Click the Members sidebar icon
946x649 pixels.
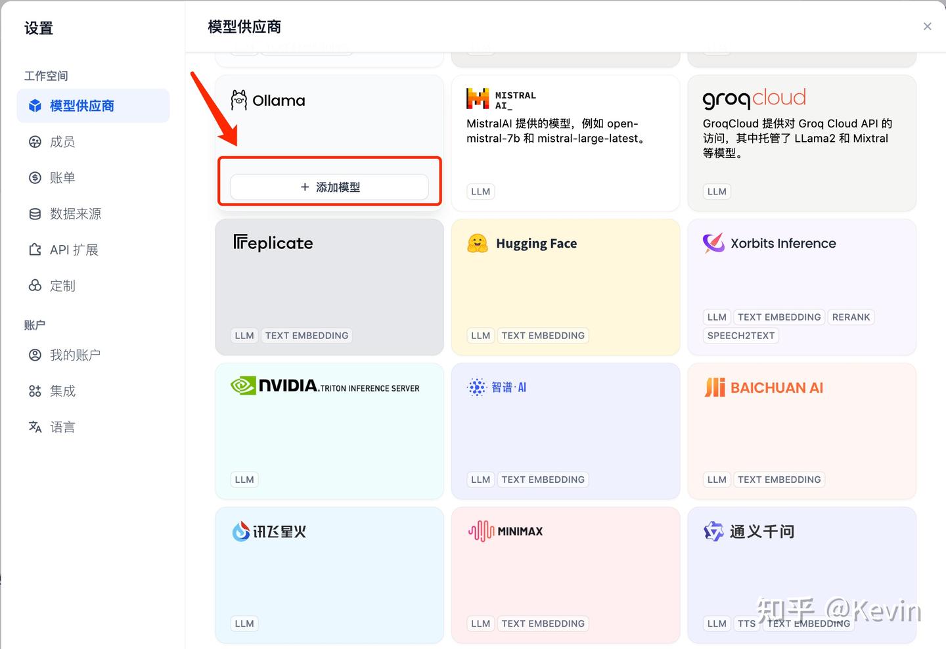35,142
